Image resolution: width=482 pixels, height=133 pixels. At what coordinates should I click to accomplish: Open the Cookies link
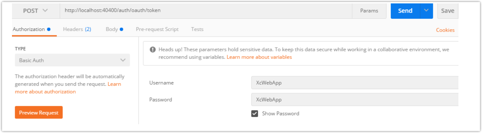tap(445, 30)
